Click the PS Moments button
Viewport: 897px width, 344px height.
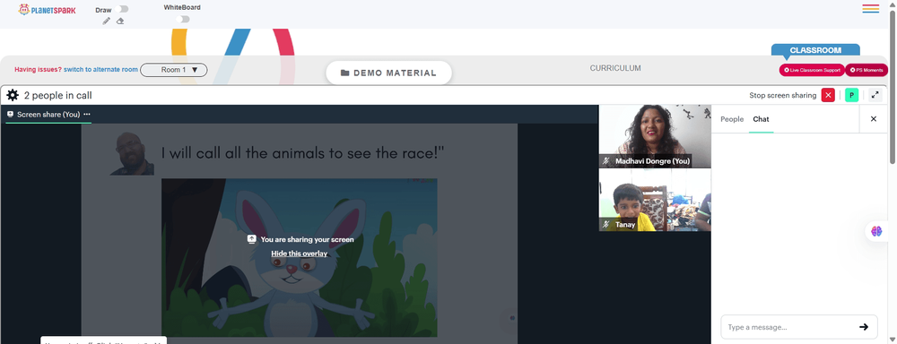(x=867, y=70)
